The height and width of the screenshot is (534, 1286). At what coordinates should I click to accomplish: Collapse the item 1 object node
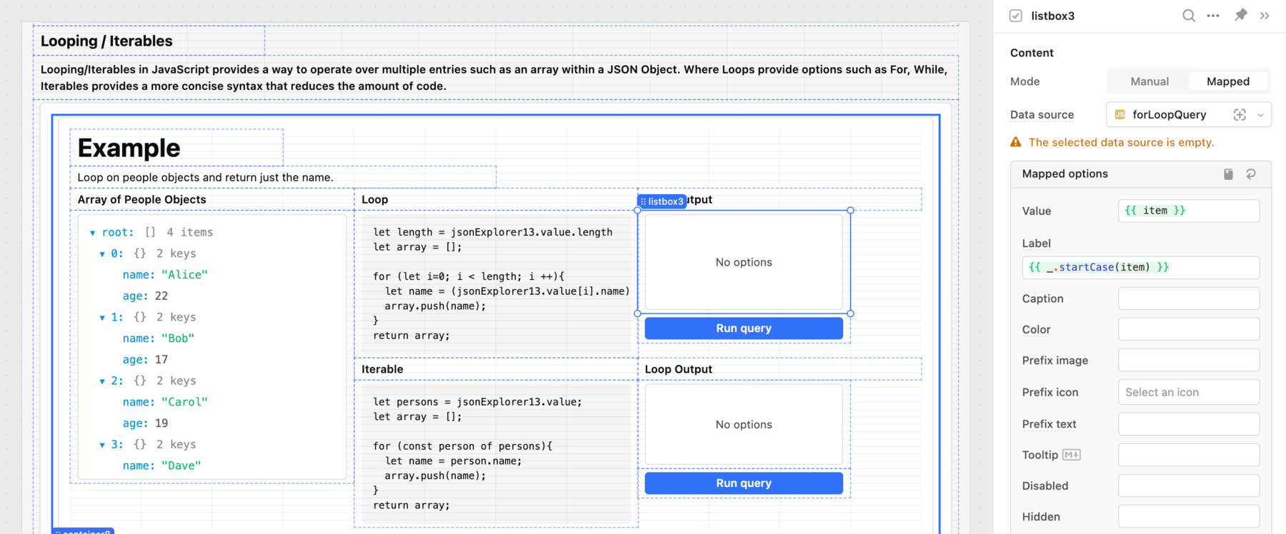[102, 318]
